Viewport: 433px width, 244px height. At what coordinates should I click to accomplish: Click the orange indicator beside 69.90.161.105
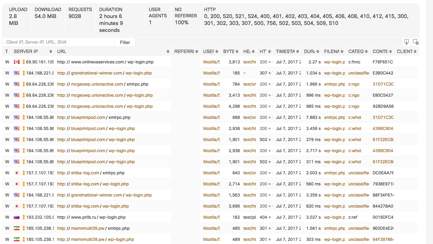point(24,62)
